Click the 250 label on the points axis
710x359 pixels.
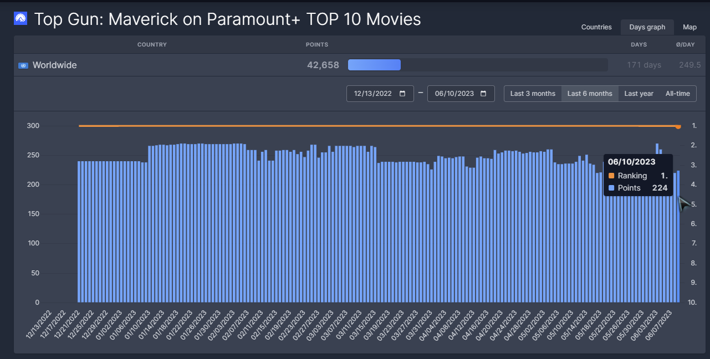[x=33, y=155]
